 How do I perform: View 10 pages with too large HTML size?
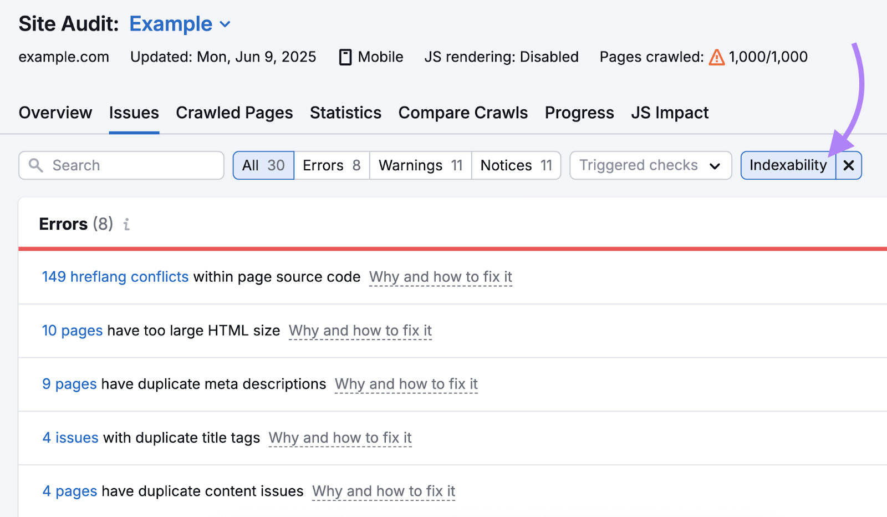(72, 330)
